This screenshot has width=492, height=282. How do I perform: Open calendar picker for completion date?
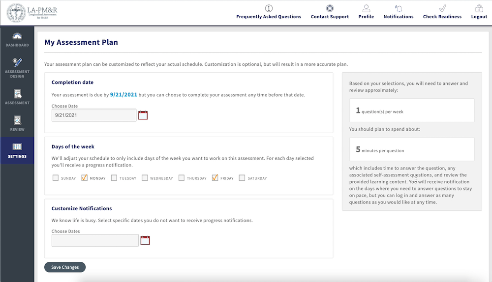143,115
